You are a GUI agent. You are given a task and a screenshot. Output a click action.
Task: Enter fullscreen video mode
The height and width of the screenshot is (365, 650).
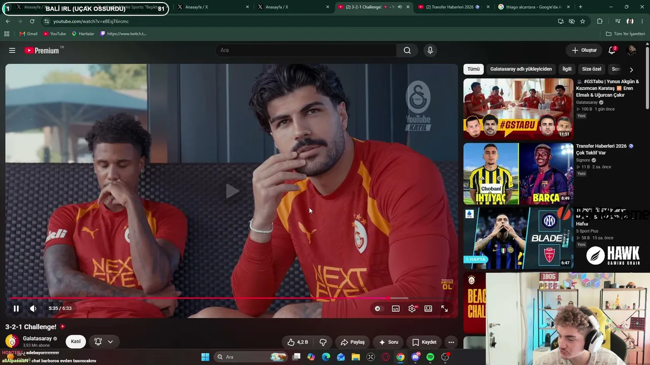[x=444, y=308]
